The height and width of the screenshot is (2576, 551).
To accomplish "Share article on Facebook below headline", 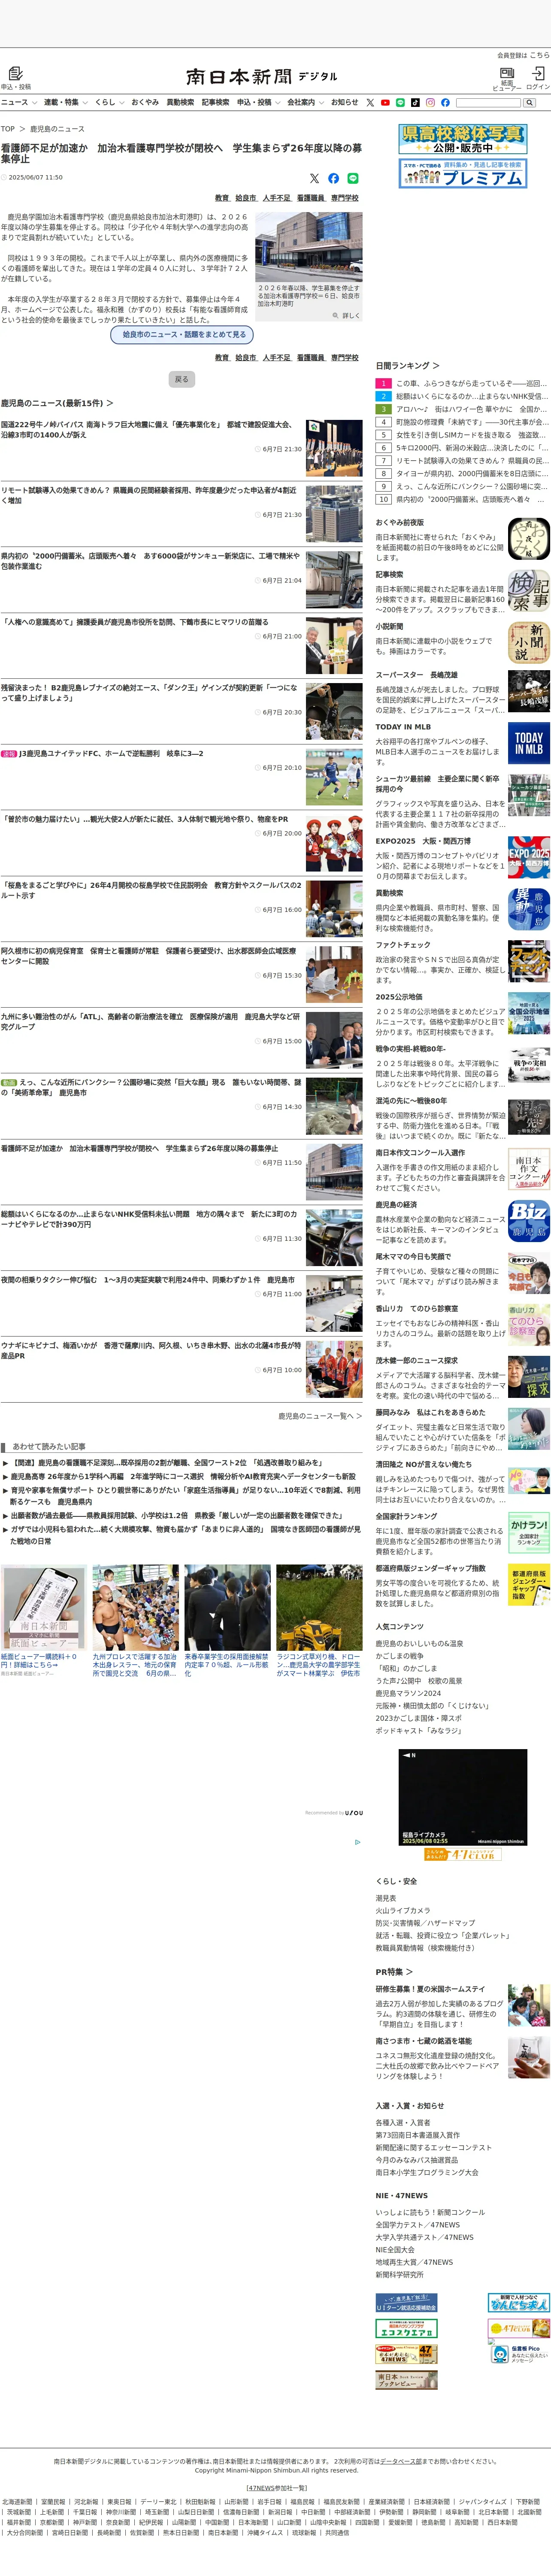I will click(333, 178).
